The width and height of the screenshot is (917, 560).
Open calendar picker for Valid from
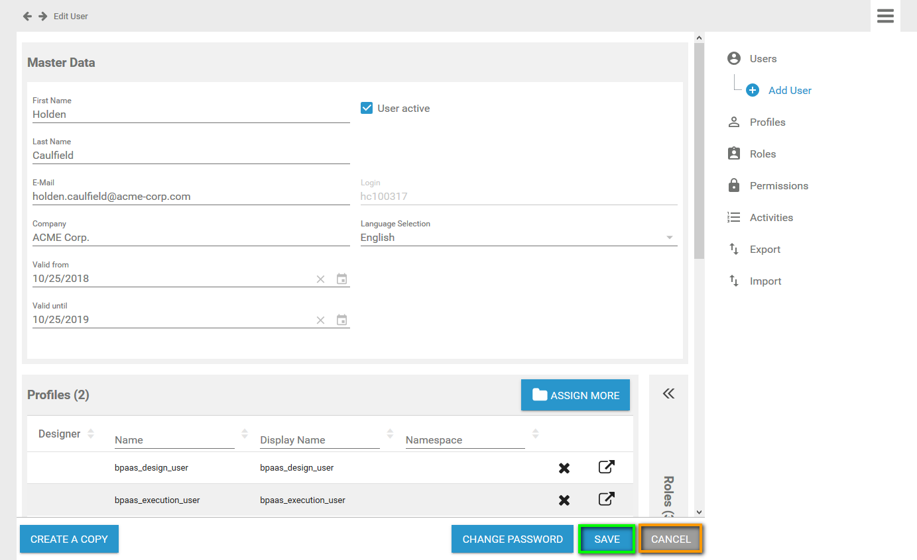click(x=341, y=279)
